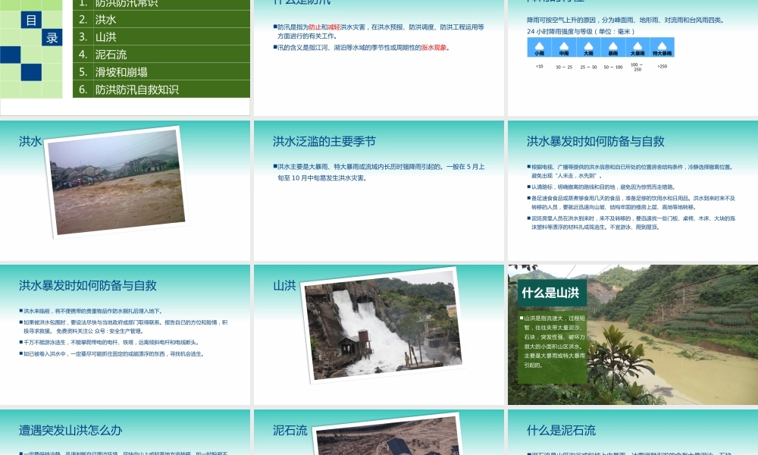This screenshot has width=758, height=455.
Task: Click the "山洪" title beside the waterfall photo
Action: (x=284, y=285)
